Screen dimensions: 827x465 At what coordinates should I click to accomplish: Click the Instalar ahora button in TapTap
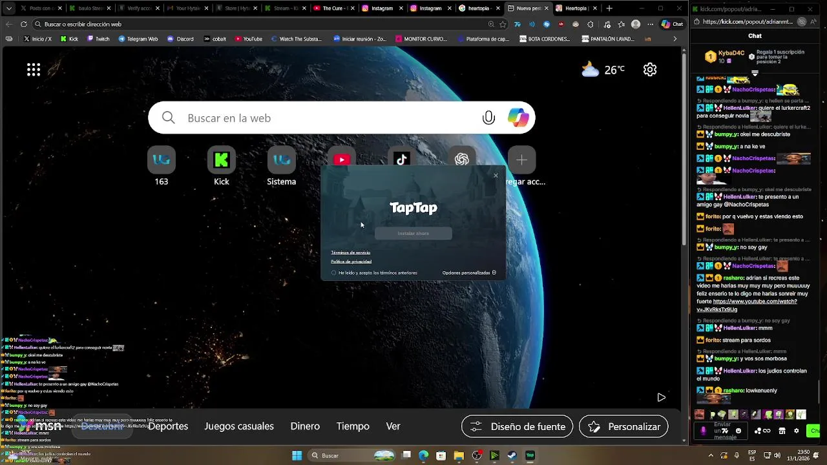coord(413,233)
